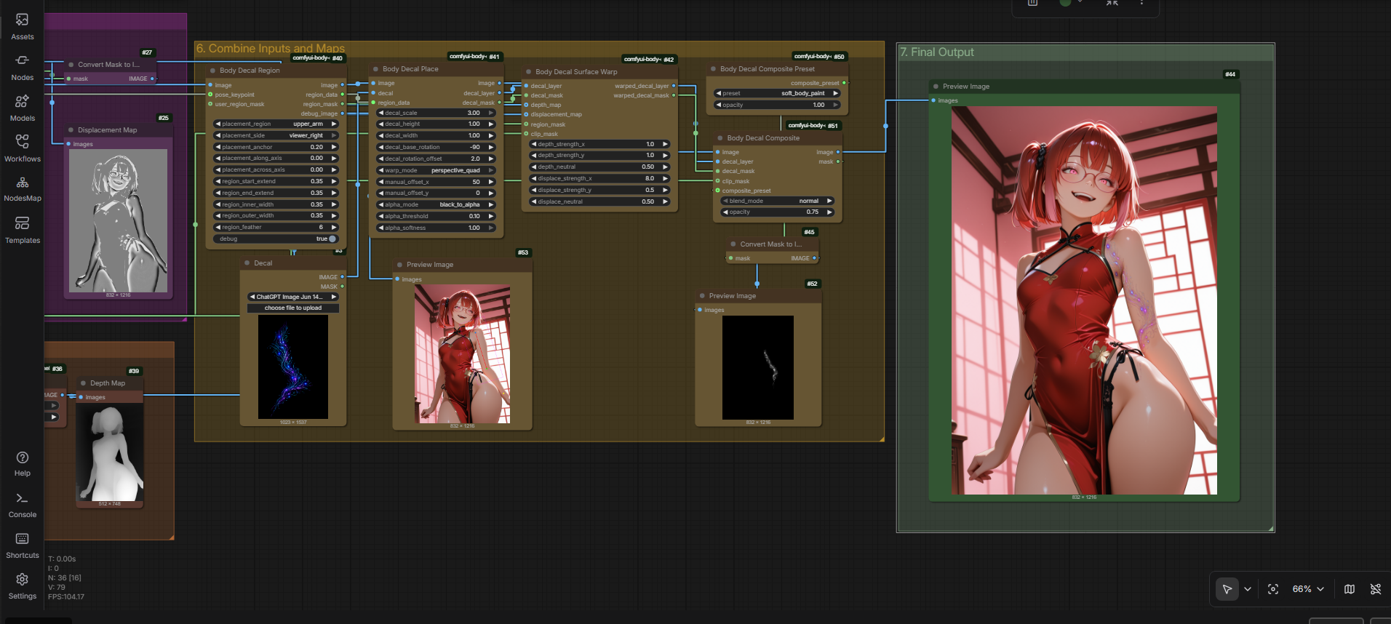
Task: Open the NodesMap sidebar panel
Action: [22, 188]
